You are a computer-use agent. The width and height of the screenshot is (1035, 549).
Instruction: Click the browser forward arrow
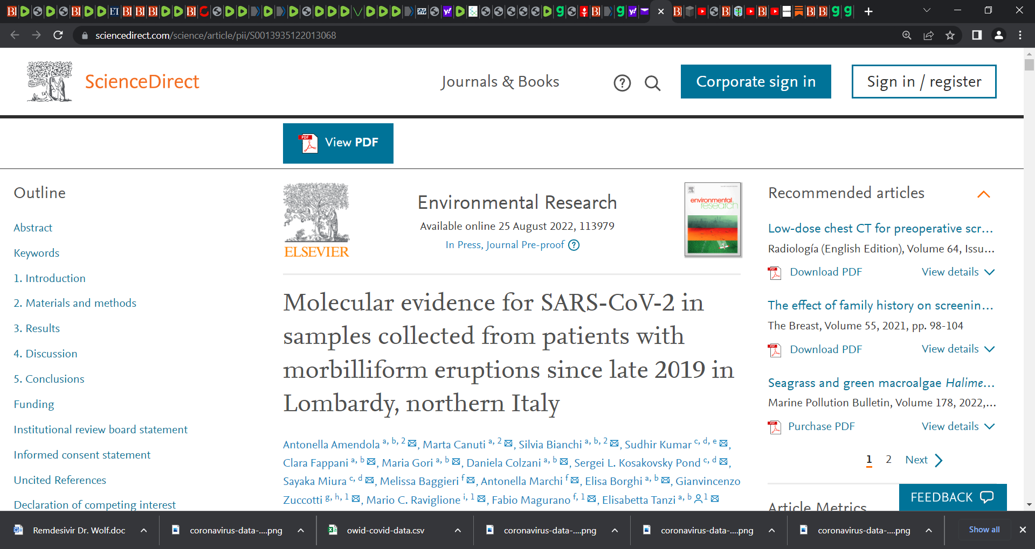point(36,35)
